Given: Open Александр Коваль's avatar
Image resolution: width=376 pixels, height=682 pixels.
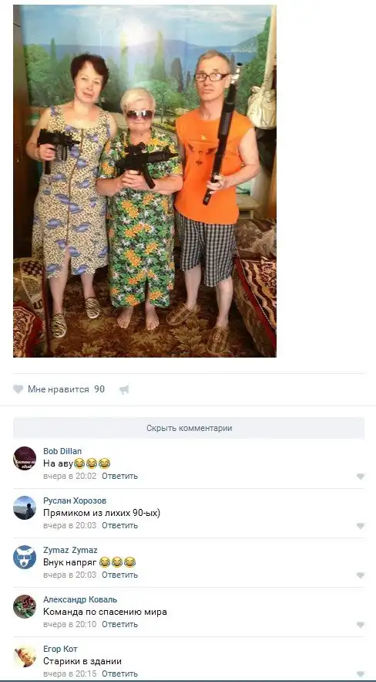Looking at the screenshot, I should 25,607.
